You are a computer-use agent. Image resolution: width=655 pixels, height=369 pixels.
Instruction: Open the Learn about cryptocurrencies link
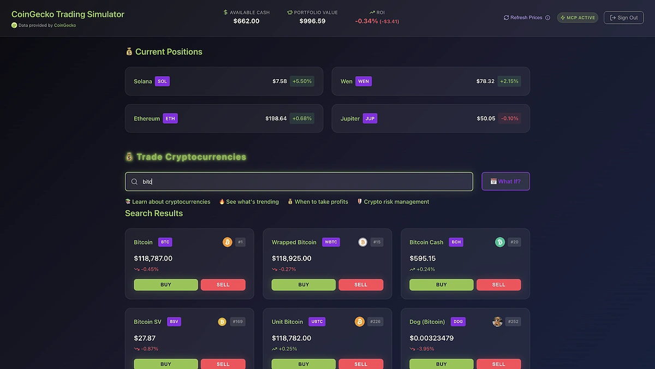click(x=168, y=201)
